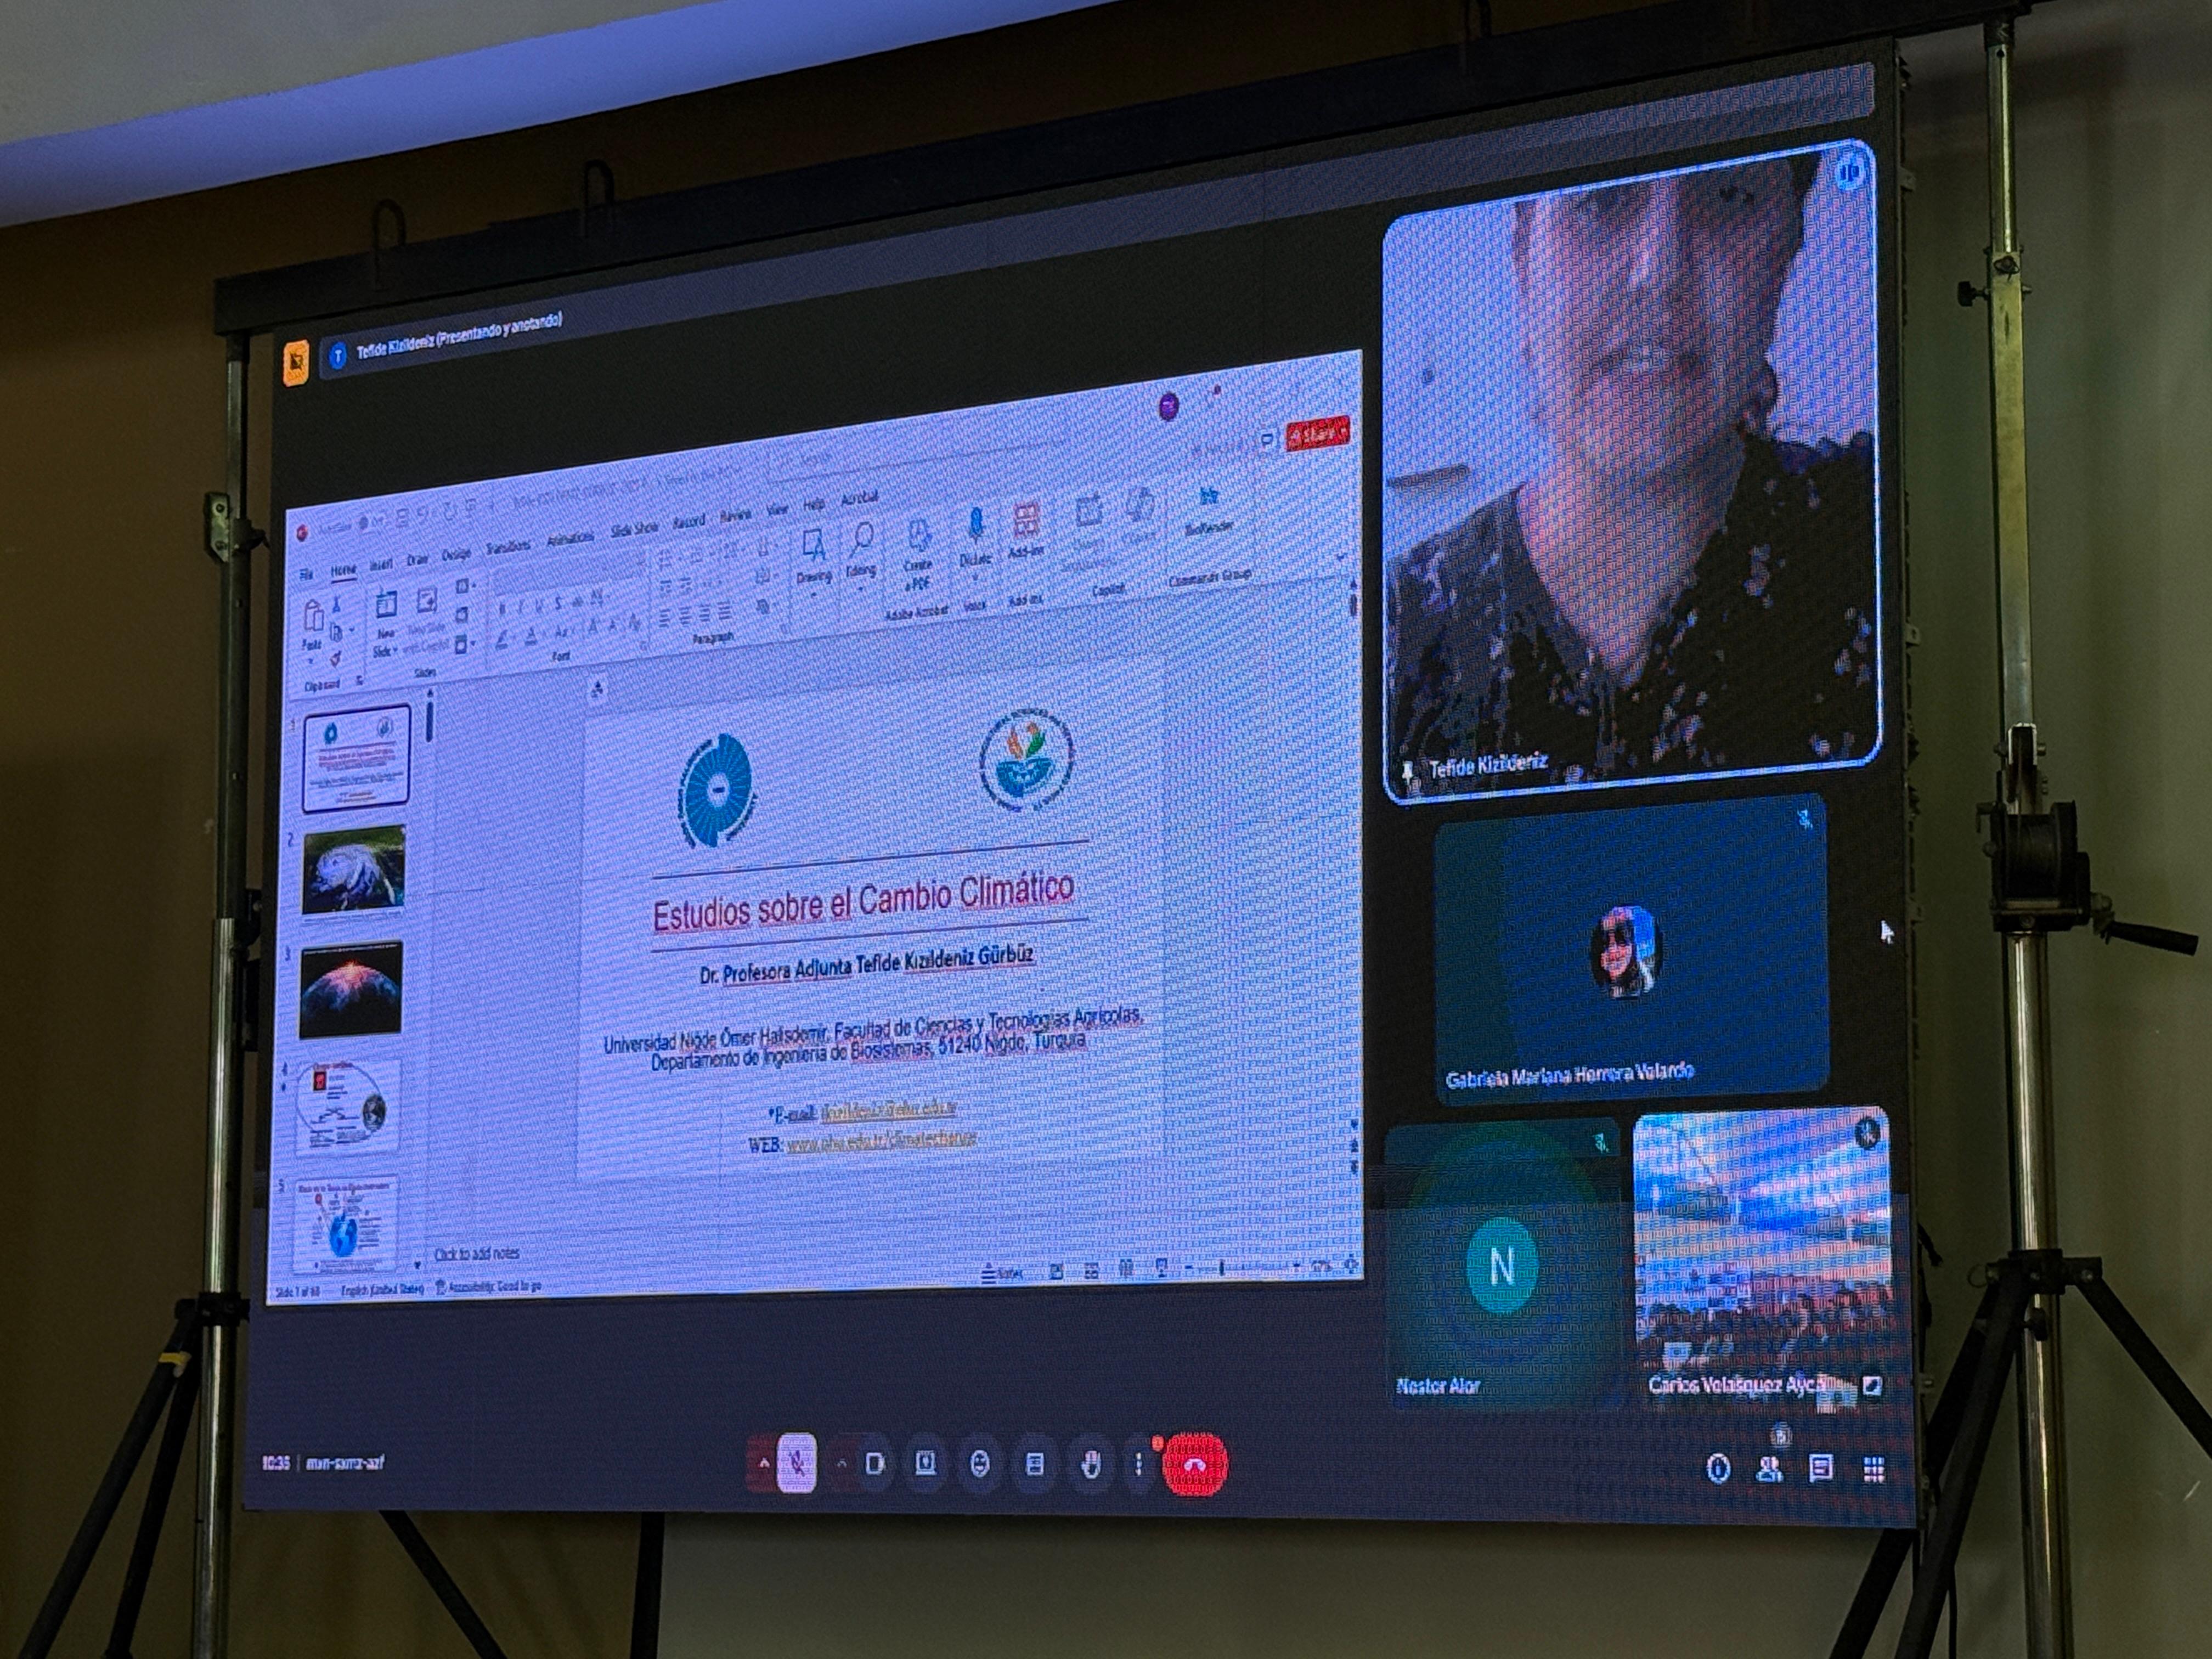This screenshot has height=1659, width=2212.
Task: Switch to Reading view icon
Action: tap(1126, 1269)
